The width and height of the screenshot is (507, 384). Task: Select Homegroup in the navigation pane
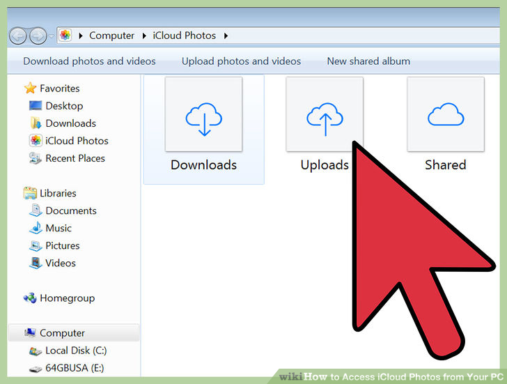coord(68,298)
